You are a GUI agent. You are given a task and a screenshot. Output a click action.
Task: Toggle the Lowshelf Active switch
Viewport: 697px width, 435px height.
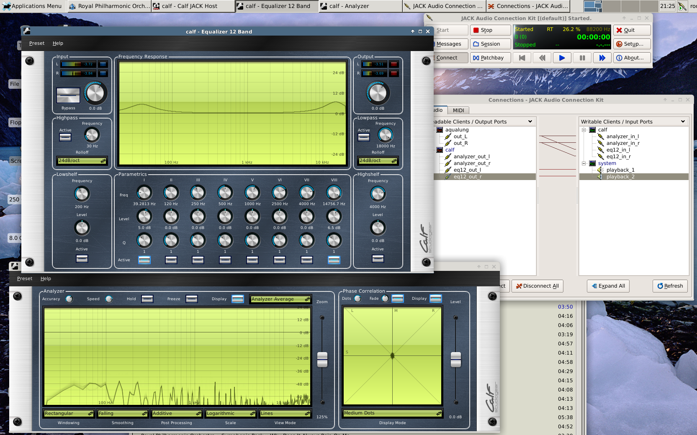(x=82, y=258)
